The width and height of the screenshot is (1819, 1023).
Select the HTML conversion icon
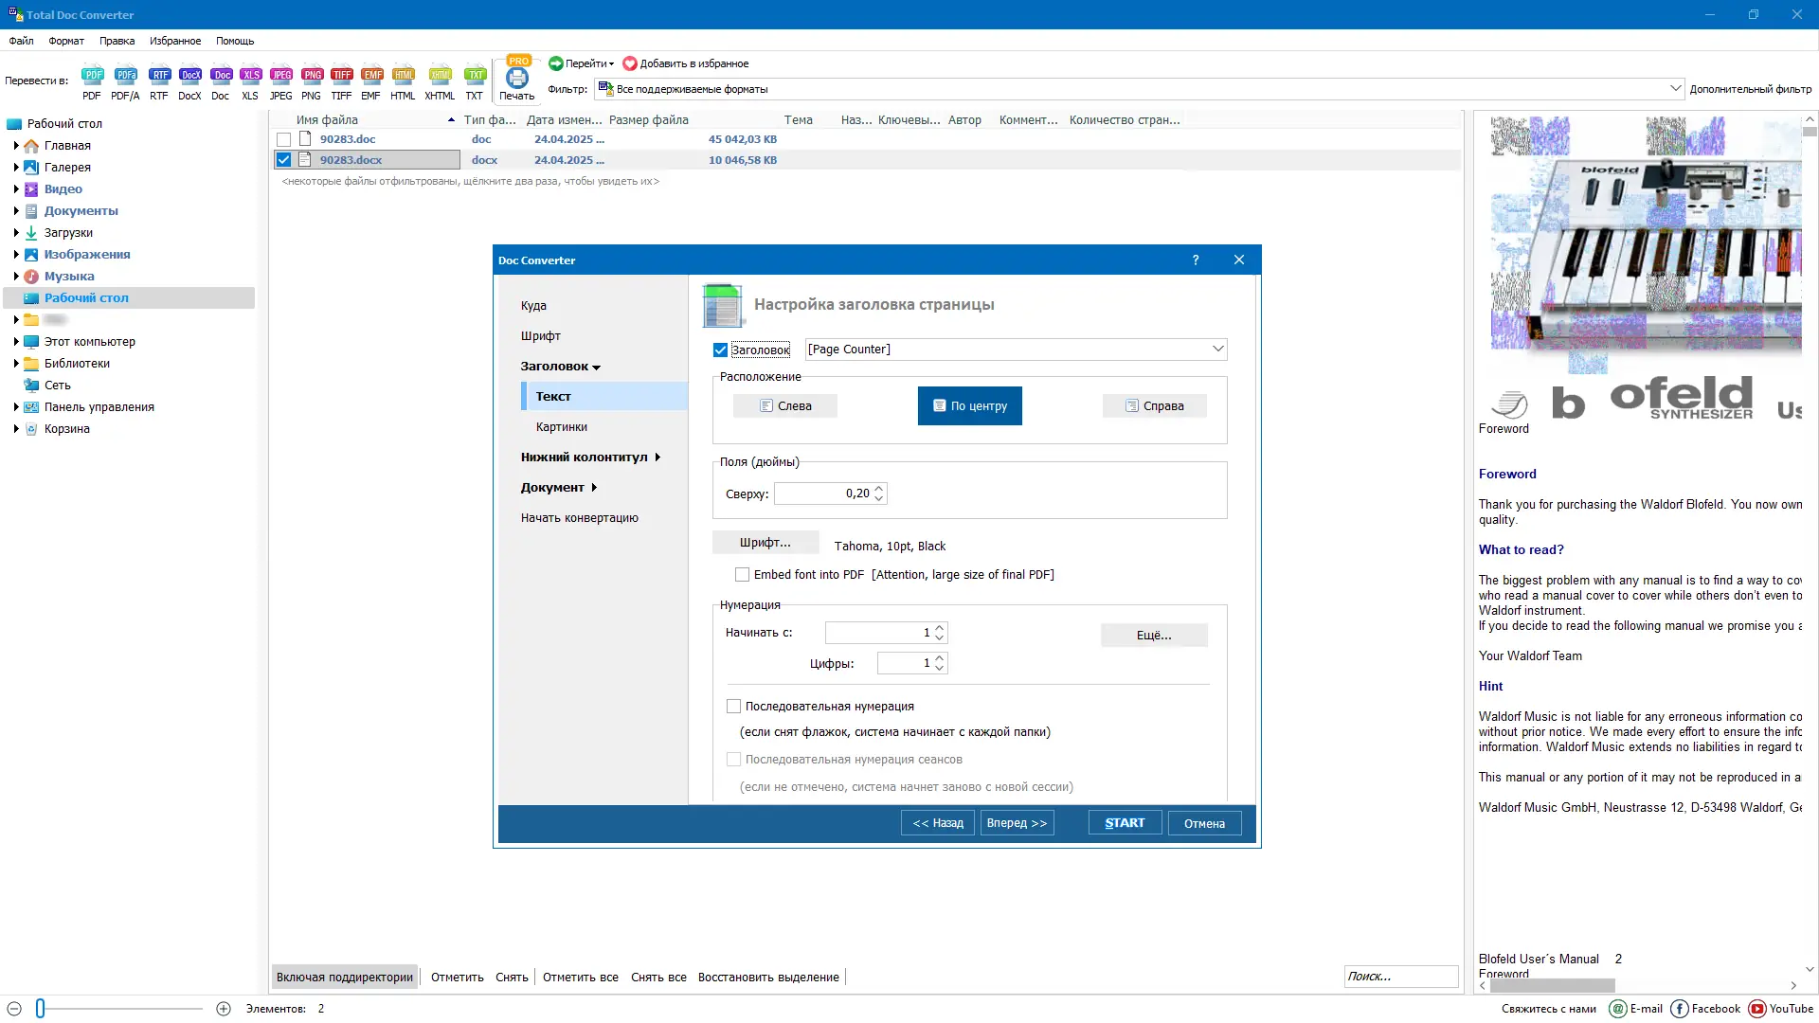coord(404,76)
